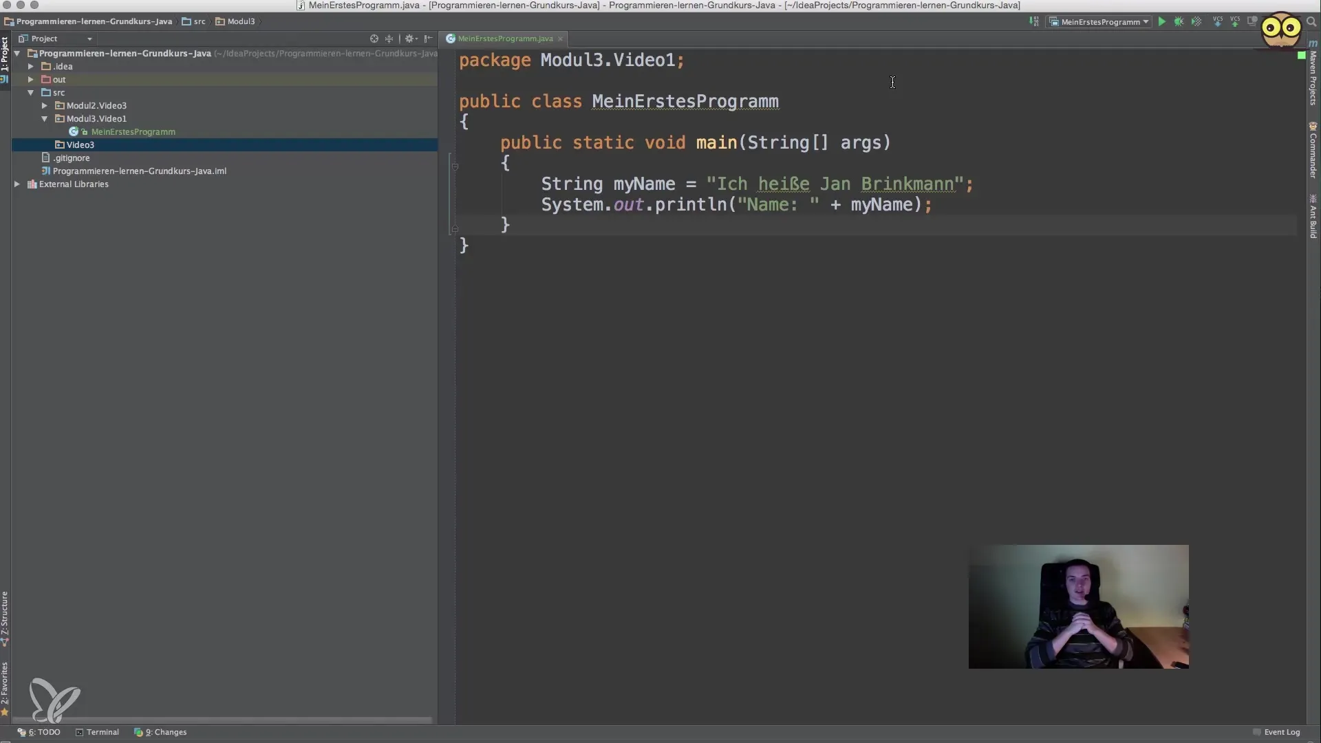Collapse all icon in Project panel header
Screen dimensions: 1321x743
pos(389,39)
